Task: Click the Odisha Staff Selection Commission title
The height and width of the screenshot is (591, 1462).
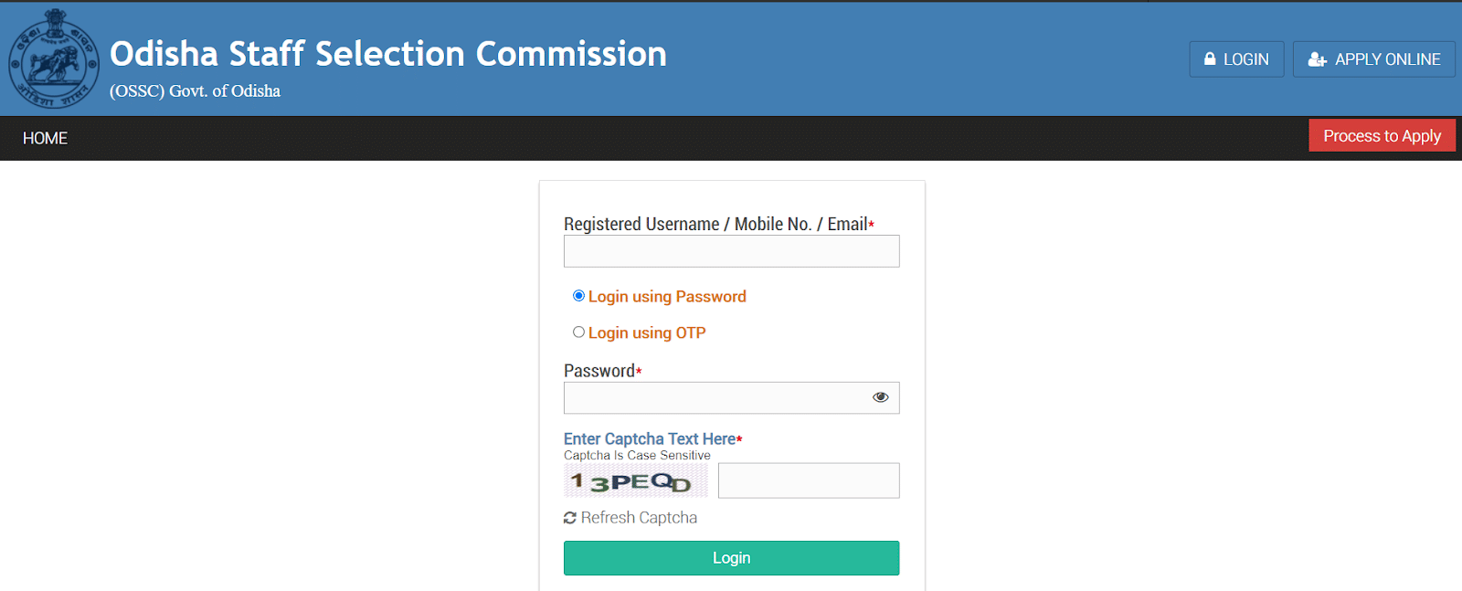Action: point(387,53)
